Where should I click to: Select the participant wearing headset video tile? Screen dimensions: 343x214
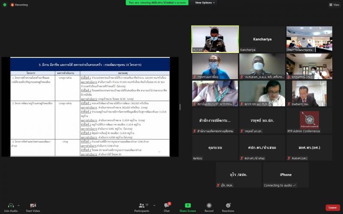pos(262,93)
